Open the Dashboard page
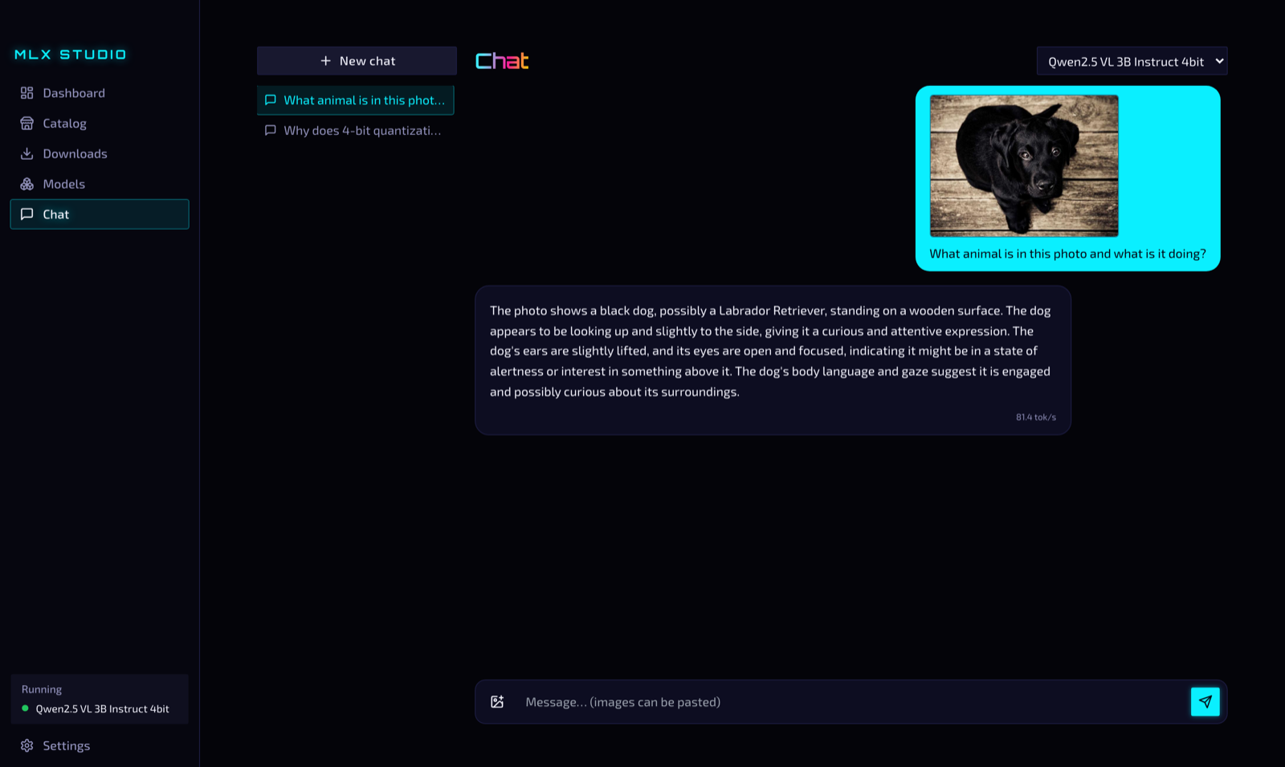The width and height of the screenshot is (1285, 767). (x=100, y=93)
